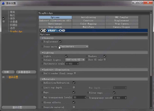Select the orange 渲染设置 preset entry
This screenshot has width=154, height=111.
[x=13, y=77]
